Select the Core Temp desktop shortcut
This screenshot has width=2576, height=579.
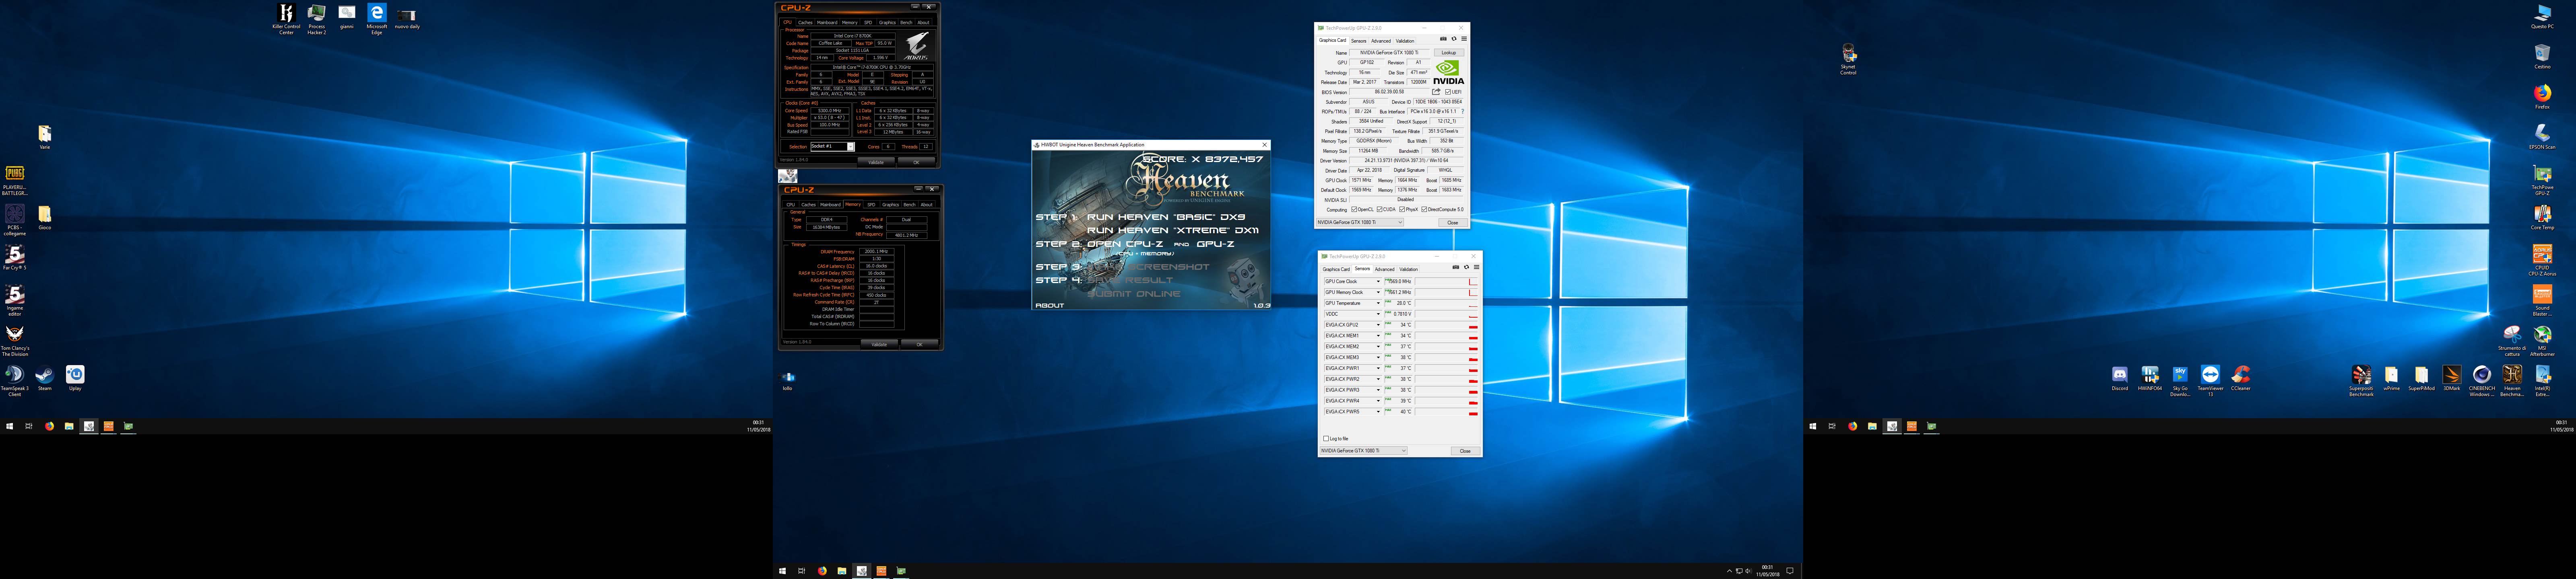pyautogui.click(x=2542, y=218)
